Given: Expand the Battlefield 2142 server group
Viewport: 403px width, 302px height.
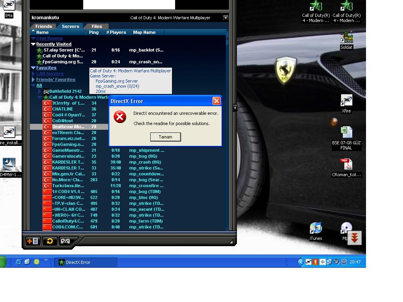Looking at the screenshot, I should pyautogui.click(x=39, y=91).
